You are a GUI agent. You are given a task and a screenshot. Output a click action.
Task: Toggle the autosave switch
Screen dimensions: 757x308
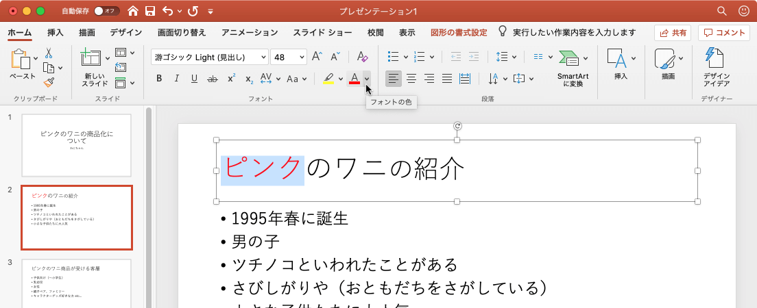point(107,10)
